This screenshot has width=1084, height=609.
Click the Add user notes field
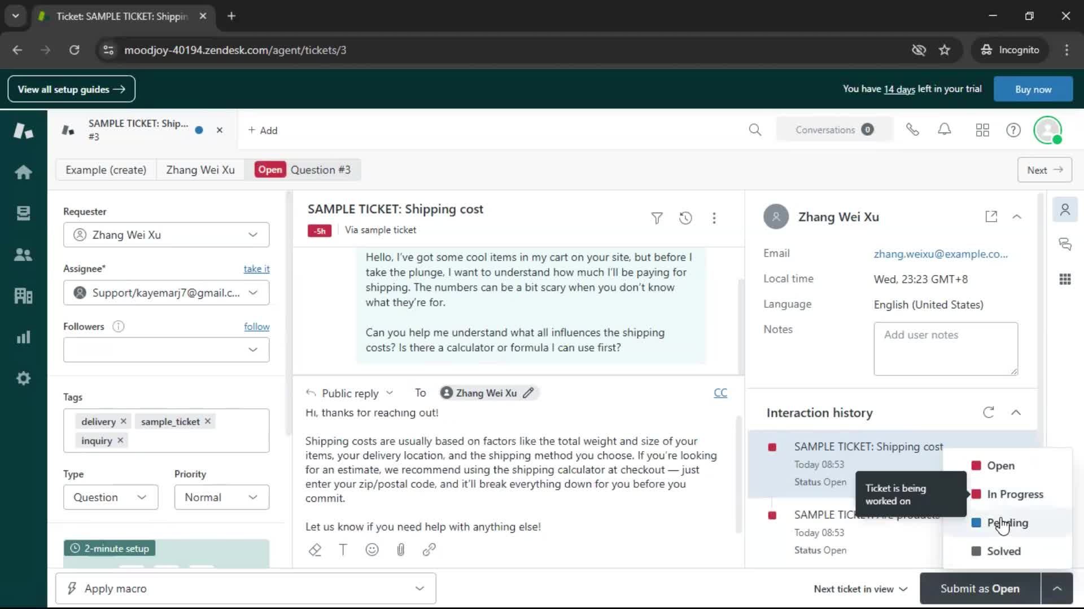click(946, 349)
